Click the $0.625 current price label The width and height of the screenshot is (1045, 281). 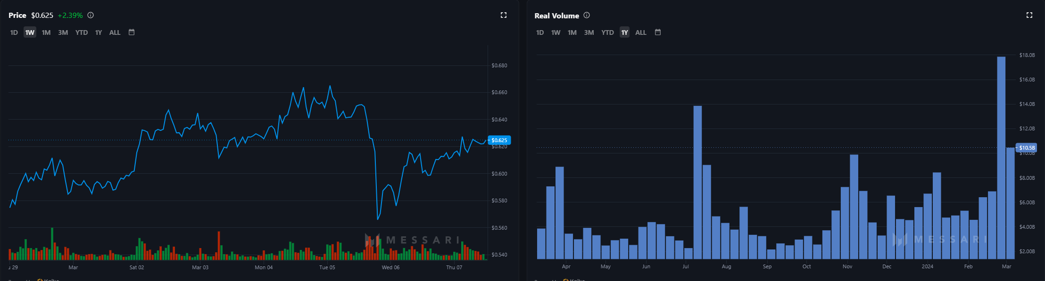click(x=499, y=140)
